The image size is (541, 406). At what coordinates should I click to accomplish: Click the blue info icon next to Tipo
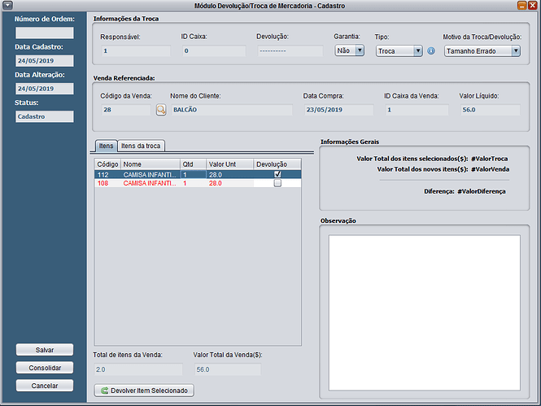click(431, 51)
